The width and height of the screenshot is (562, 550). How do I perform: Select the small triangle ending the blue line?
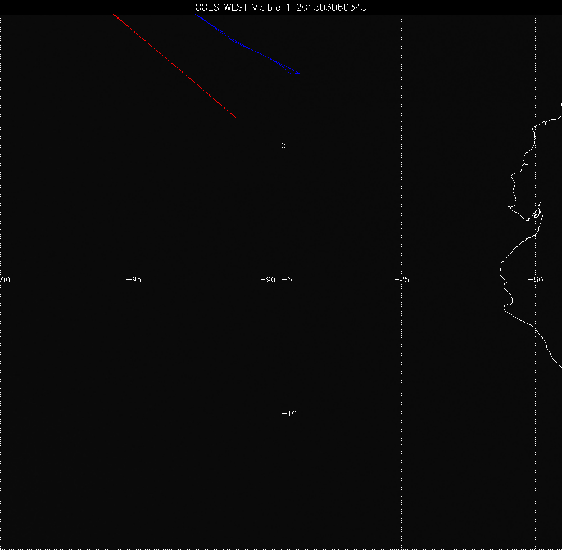pyautogui.click(x=294, y=73)
